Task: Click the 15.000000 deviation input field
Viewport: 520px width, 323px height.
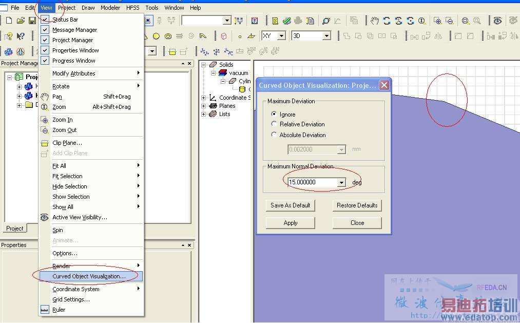Action: 313,182
